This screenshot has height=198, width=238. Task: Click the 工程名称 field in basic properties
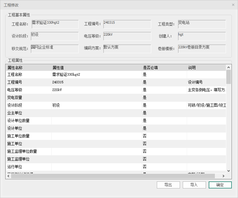(x=55, y=24)
